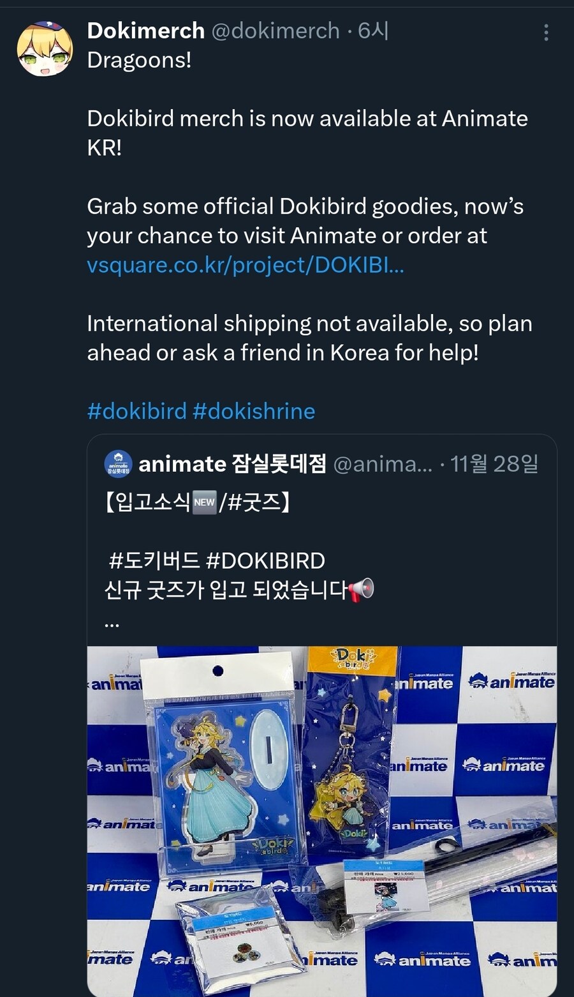Open the animate 잠실롯데점 quoted account name
574x997 pixels.
pos(233,464)
